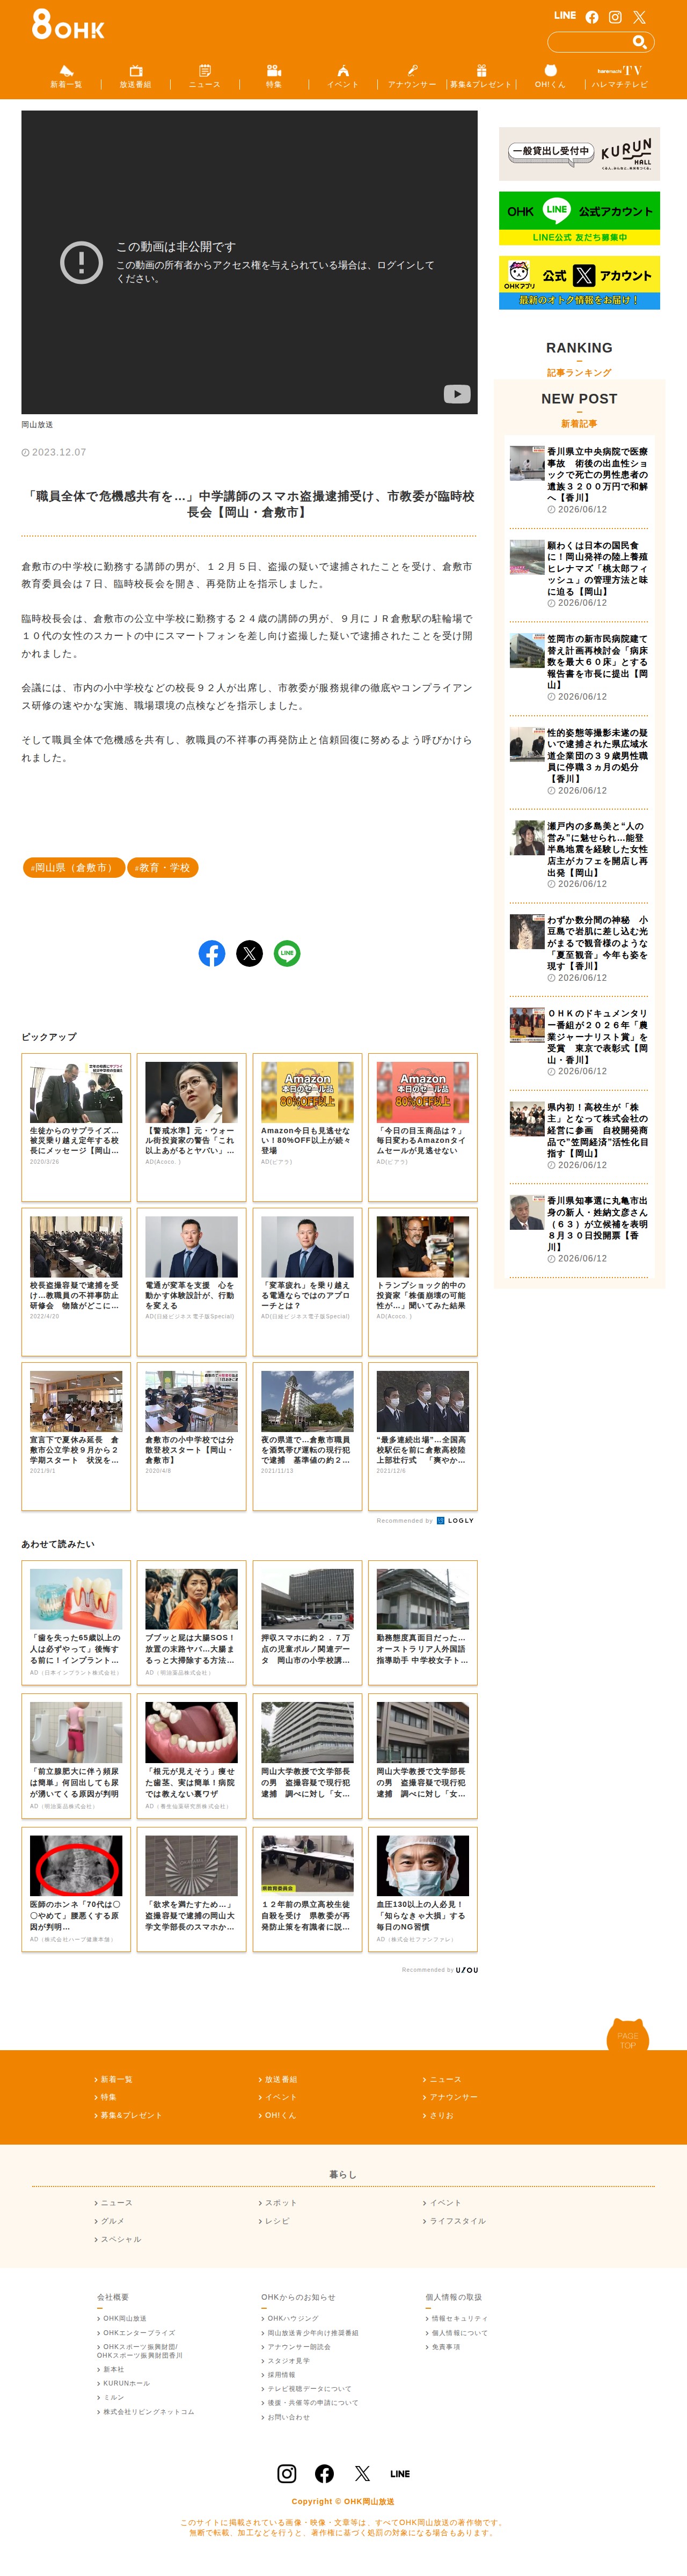Screen dimensions: 687x2576
Task: Open sidebar article 県内初!高校生が株主
Action: coord(579,1135)
